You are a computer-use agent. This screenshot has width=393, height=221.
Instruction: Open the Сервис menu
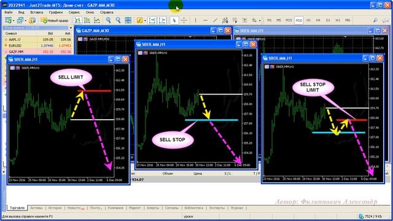pyautogui.click(x=74, y=12)
